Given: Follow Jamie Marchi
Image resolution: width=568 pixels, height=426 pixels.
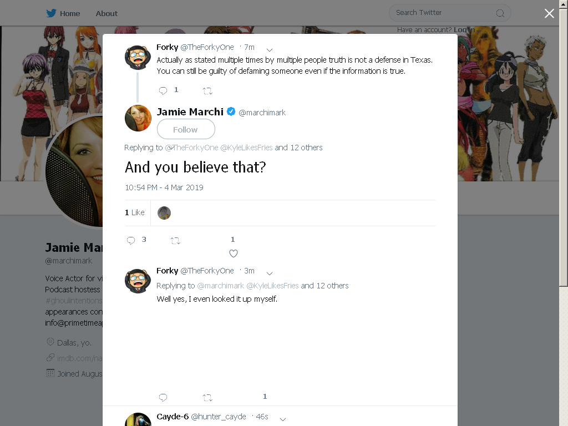Looking at the screenshot, I should click(x=186, y=129).
